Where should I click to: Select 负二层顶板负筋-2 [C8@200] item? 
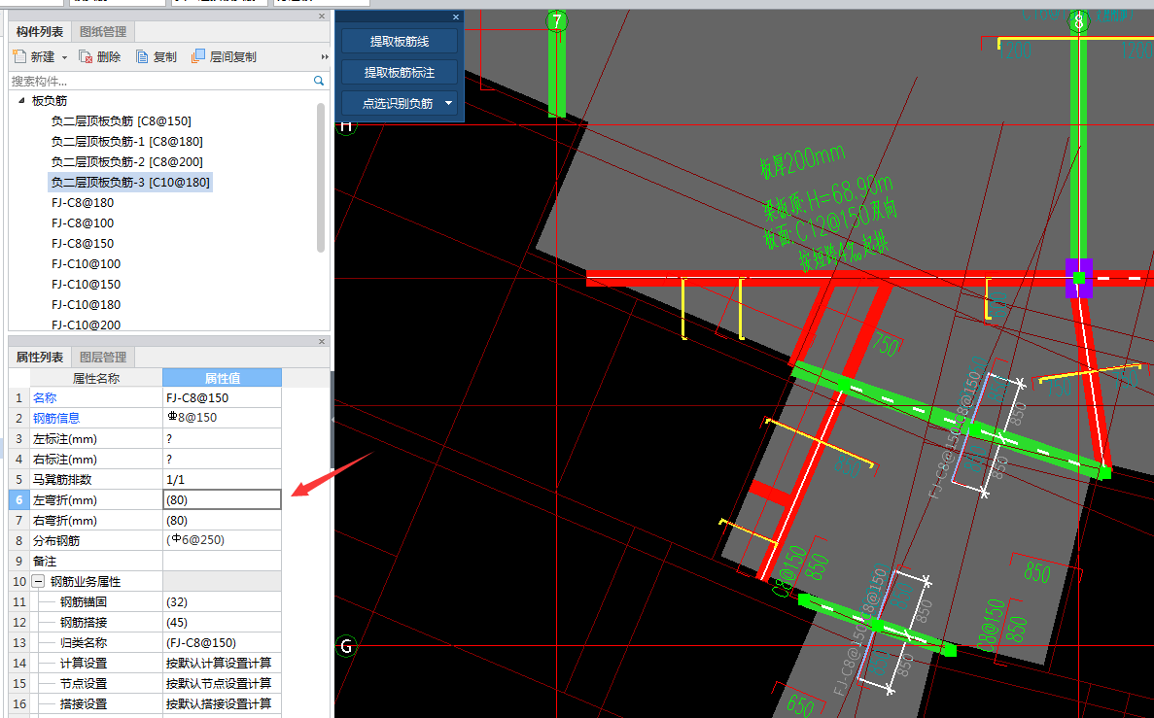[x=126, y=162]
